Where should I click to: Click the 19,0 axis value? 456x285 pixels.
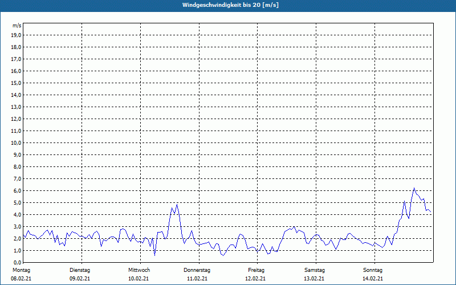click(17, 35)
